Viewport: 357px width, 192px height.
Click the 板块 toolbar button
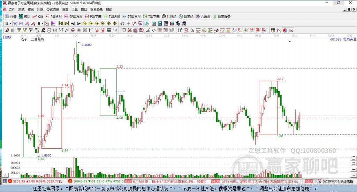pyautogui.click(x=25, y=16)
